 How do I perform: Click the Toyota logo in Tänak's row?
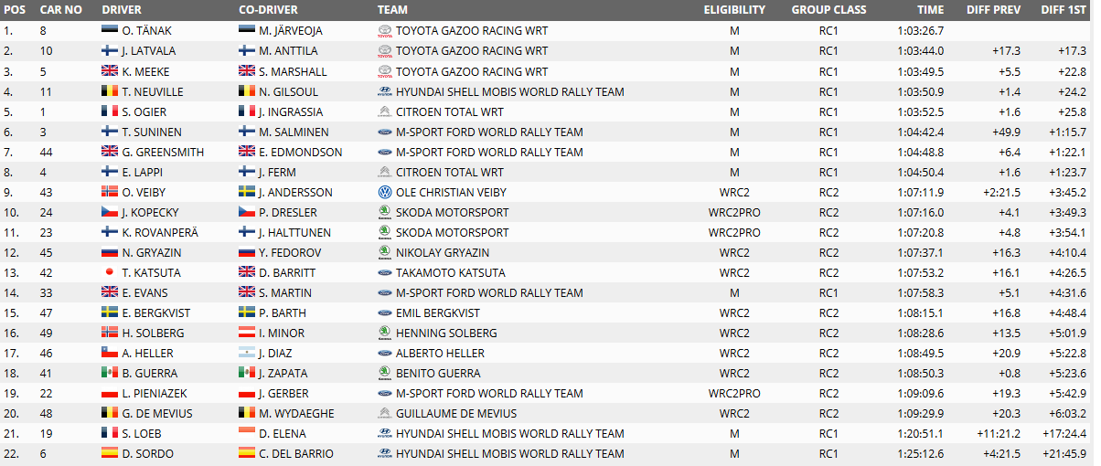[384, 31]
